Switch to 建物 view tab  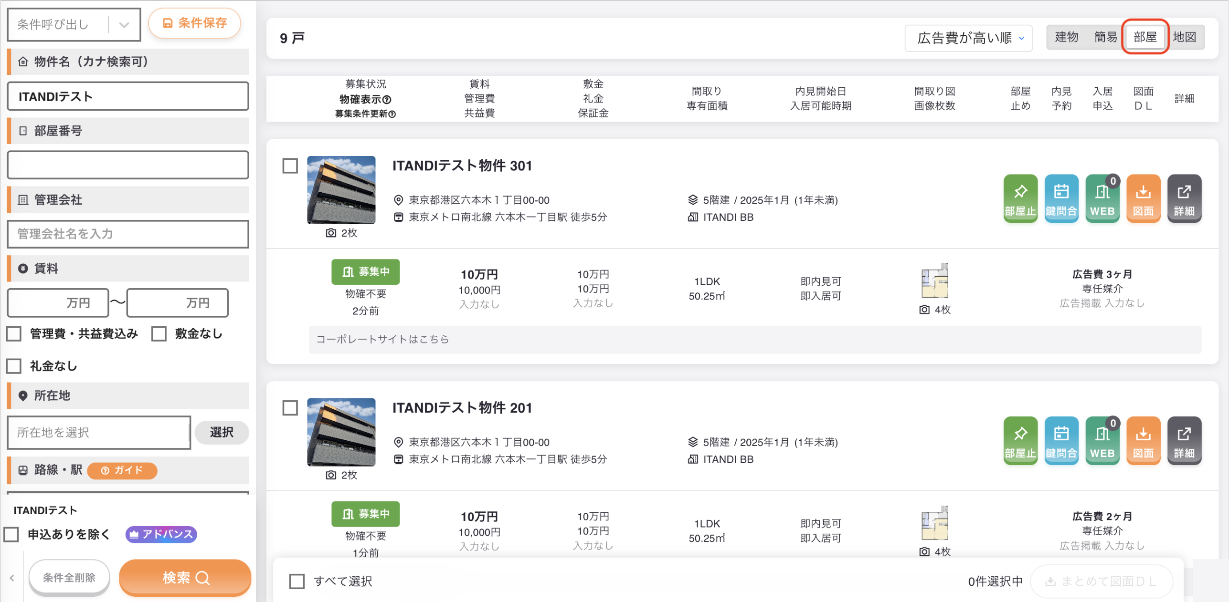[x=1066, y=37]
